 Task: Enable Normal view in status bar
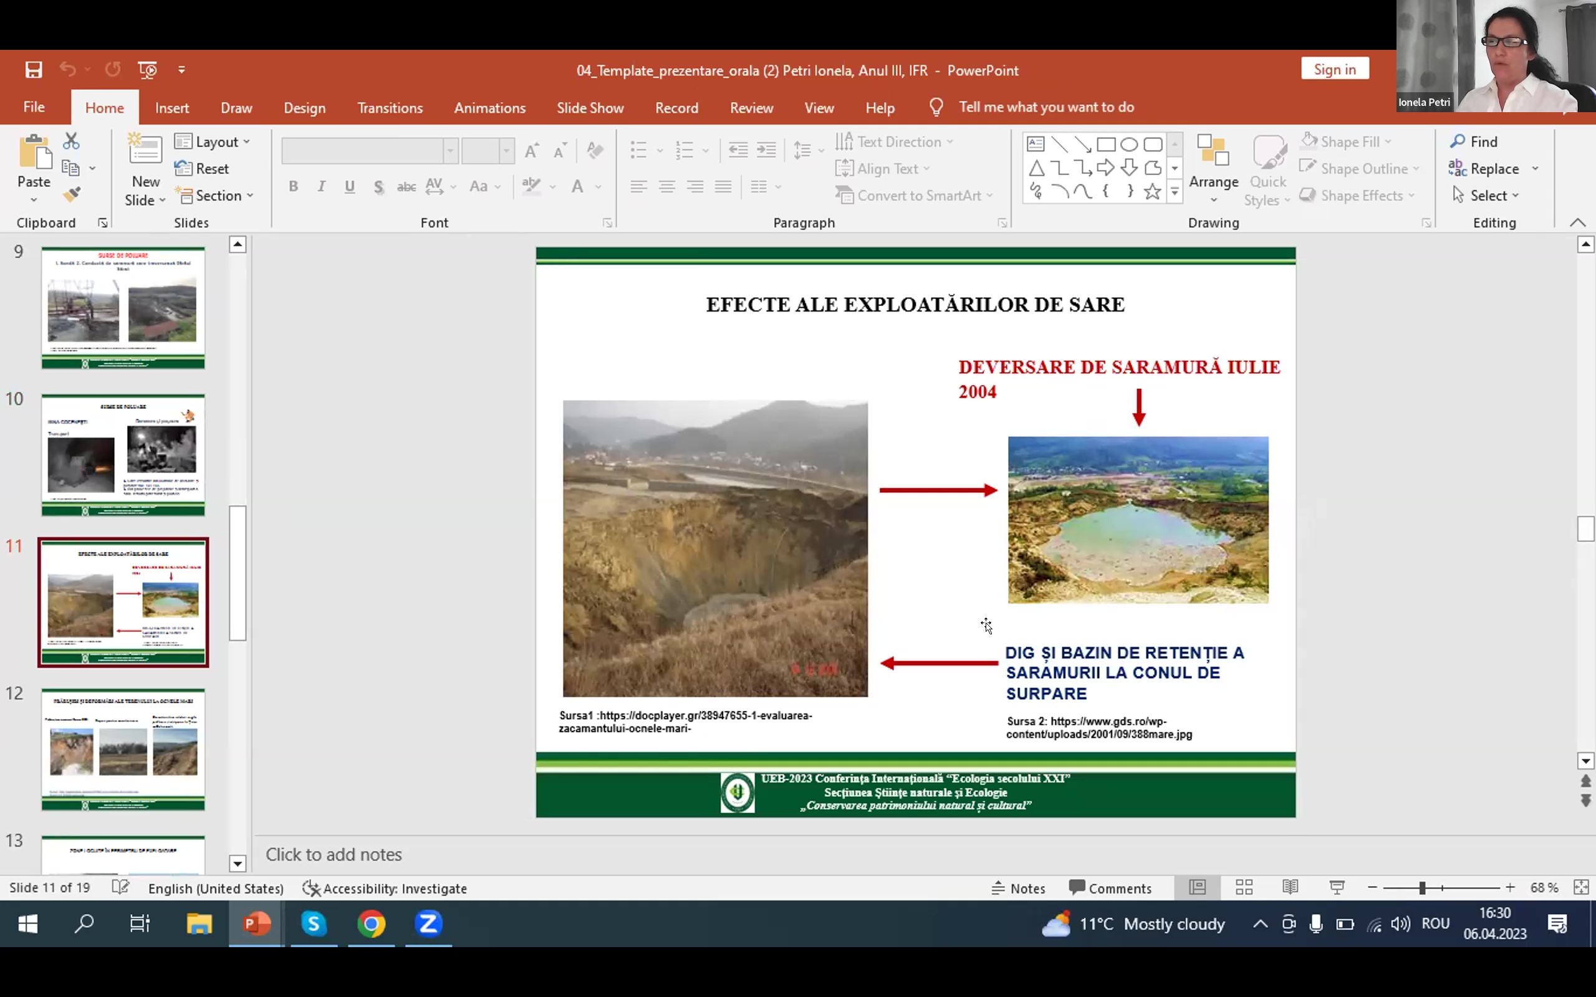(1197, 887)
